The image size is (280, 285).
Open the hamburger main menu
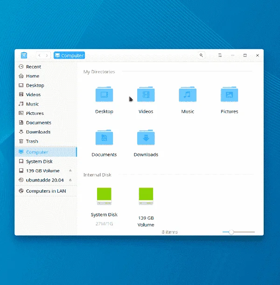tap(220, 55)
